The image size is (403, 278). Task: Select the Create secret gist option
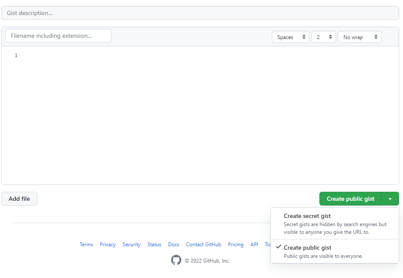[335, 224]
